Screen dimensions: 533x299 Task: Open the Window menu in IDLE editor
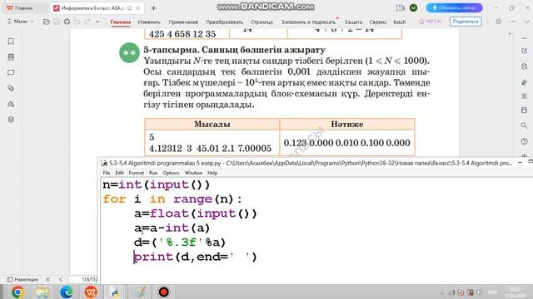click(x=193, y=173)
